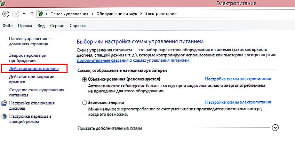Open the Вид menu

coord(41,26)
